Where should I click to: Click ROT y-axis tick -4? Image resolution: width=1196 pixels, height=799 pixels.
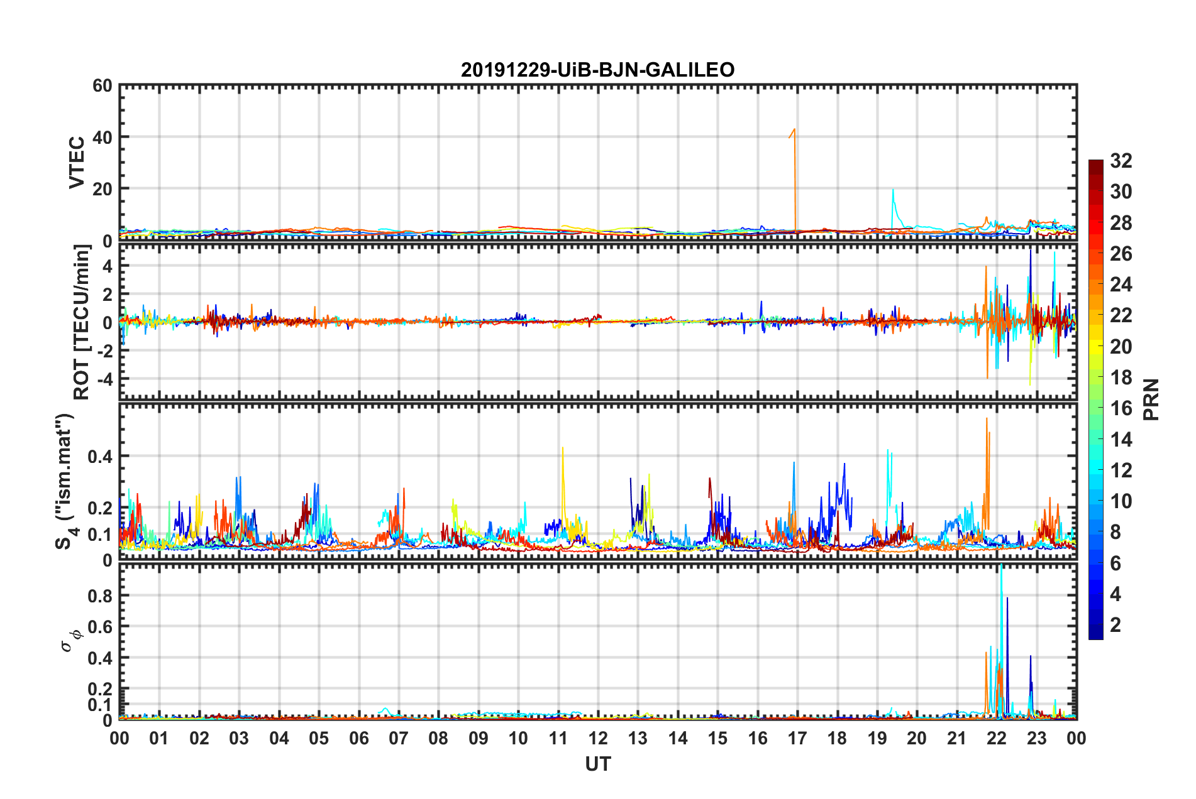104,379
